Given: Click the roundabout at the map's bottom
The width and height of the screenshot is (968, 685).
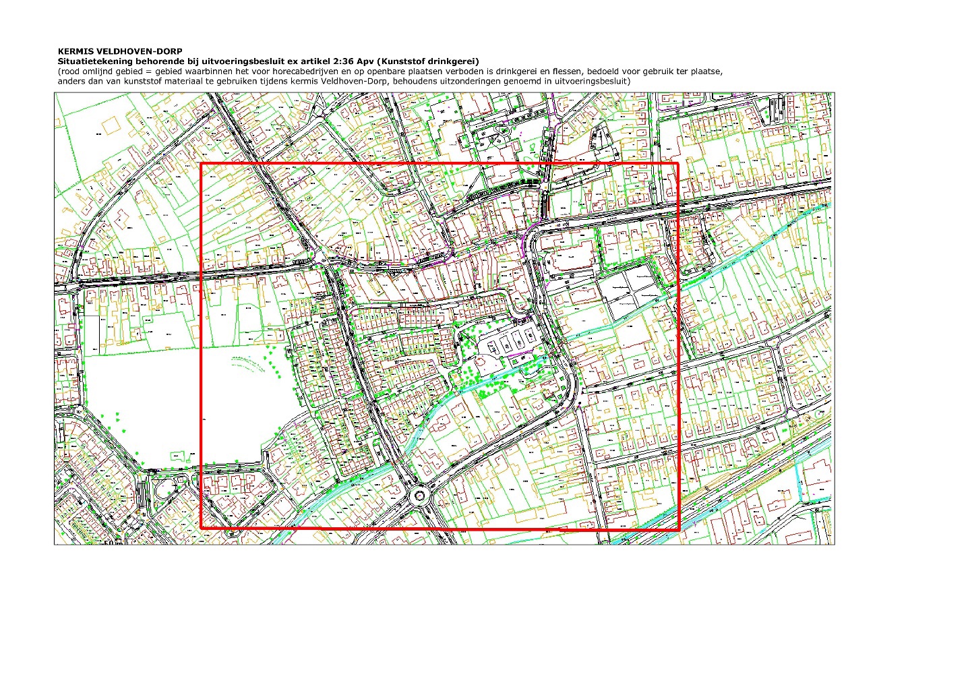Looking at the screenshot, I should (x=421, y=496).
